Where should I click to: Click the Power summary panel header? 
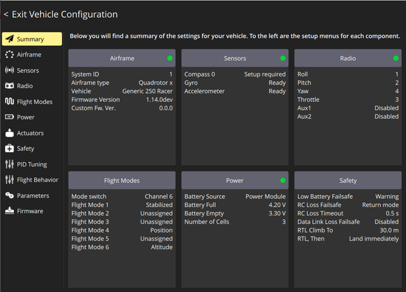point(235,180)
